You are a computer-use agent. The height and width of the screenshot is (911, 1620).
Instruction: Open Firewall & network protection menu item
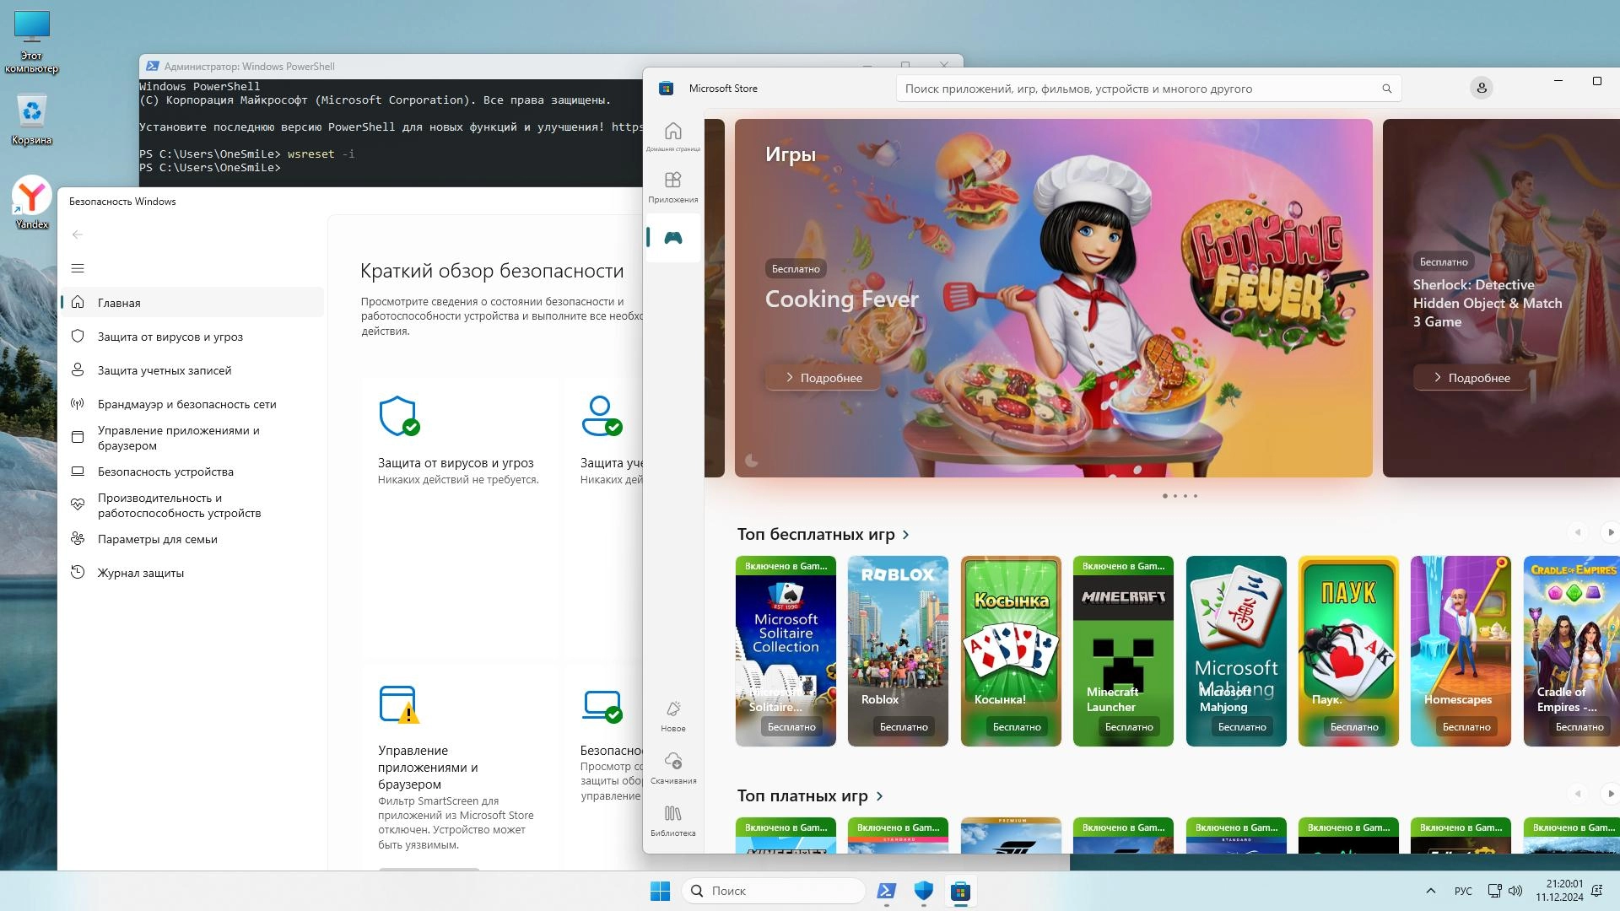[186, 404]
